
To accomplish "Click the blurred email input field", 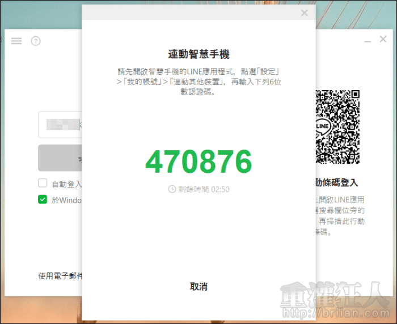I will [60, 125].
